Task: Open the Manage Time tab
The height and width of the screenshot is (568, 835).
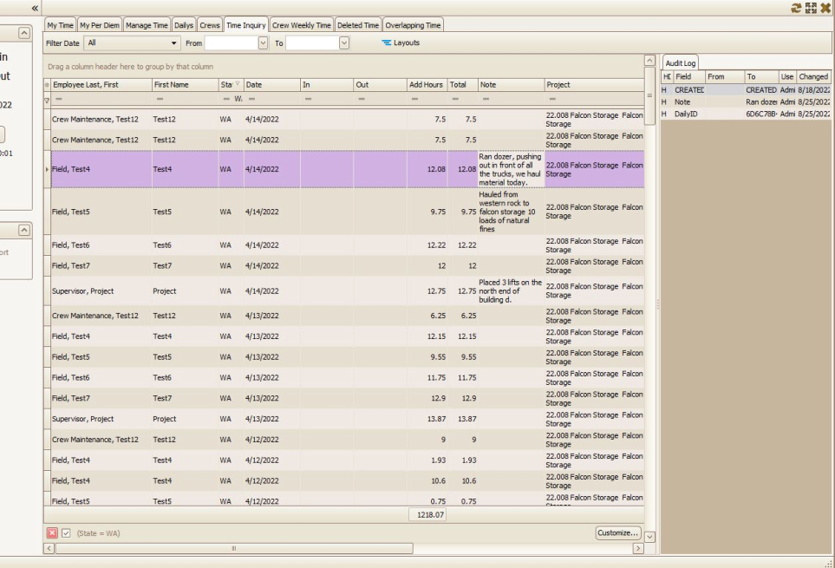Action: tap(147, 25)
